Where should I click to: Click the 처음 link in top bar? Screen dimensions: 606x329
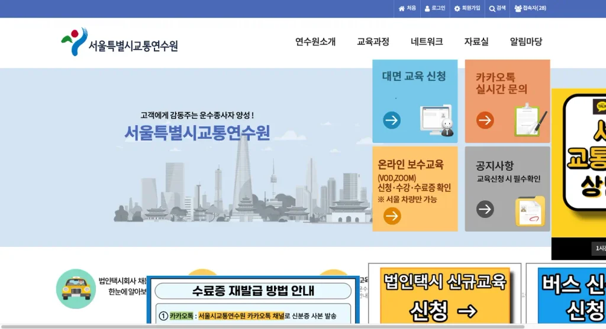(411, 8)
